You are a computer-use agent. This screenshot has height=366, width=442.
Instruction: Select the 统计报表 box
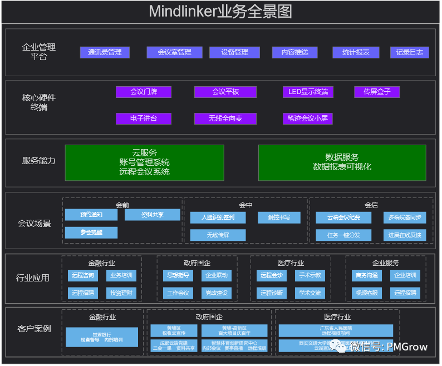pyautogui.click(x=356, y=52)
